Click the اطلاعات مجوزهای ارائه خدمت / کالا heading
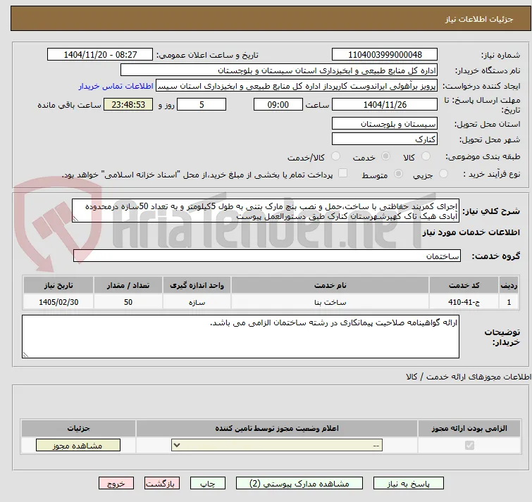The height and width of the screenshot is (502, 532). click(x=469, y=377)
